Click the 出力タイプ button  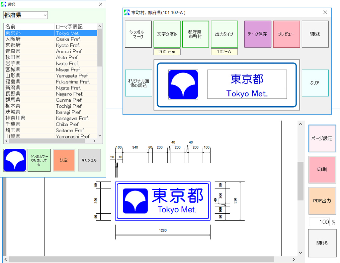[224, 34]
